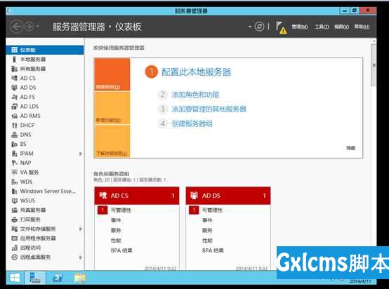Screen dimensions: 389x289
Task: Click the 配置此本地服务器 link
Action: click(x=196, y=72)
